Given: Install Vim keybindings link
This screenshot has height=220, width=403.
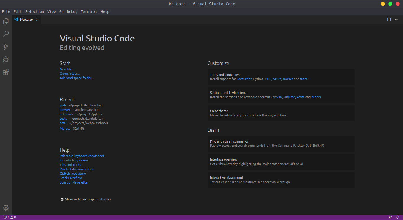Looking at the screenshot, I should click(279, 97).
